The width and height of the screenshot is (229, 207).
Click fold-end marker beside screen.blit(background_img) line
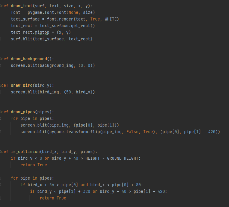tap(1, 65)
